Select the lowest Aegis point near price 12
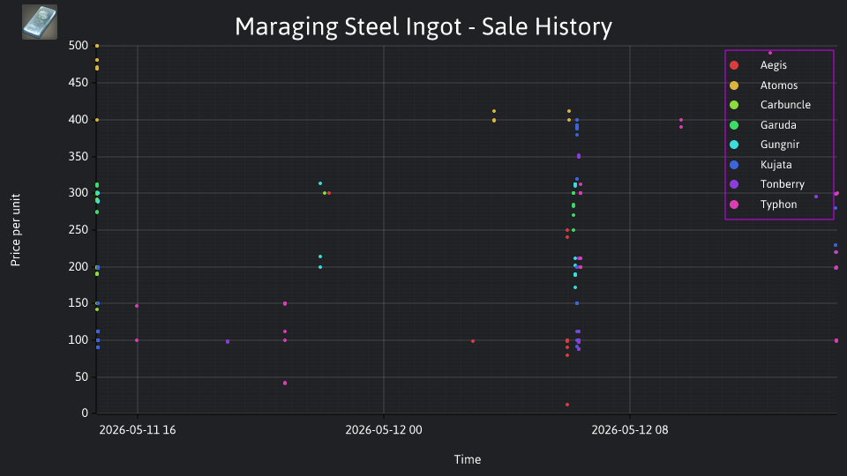This screenshot has width=847, height=476. pyautogui.click(x=567, y=405)
